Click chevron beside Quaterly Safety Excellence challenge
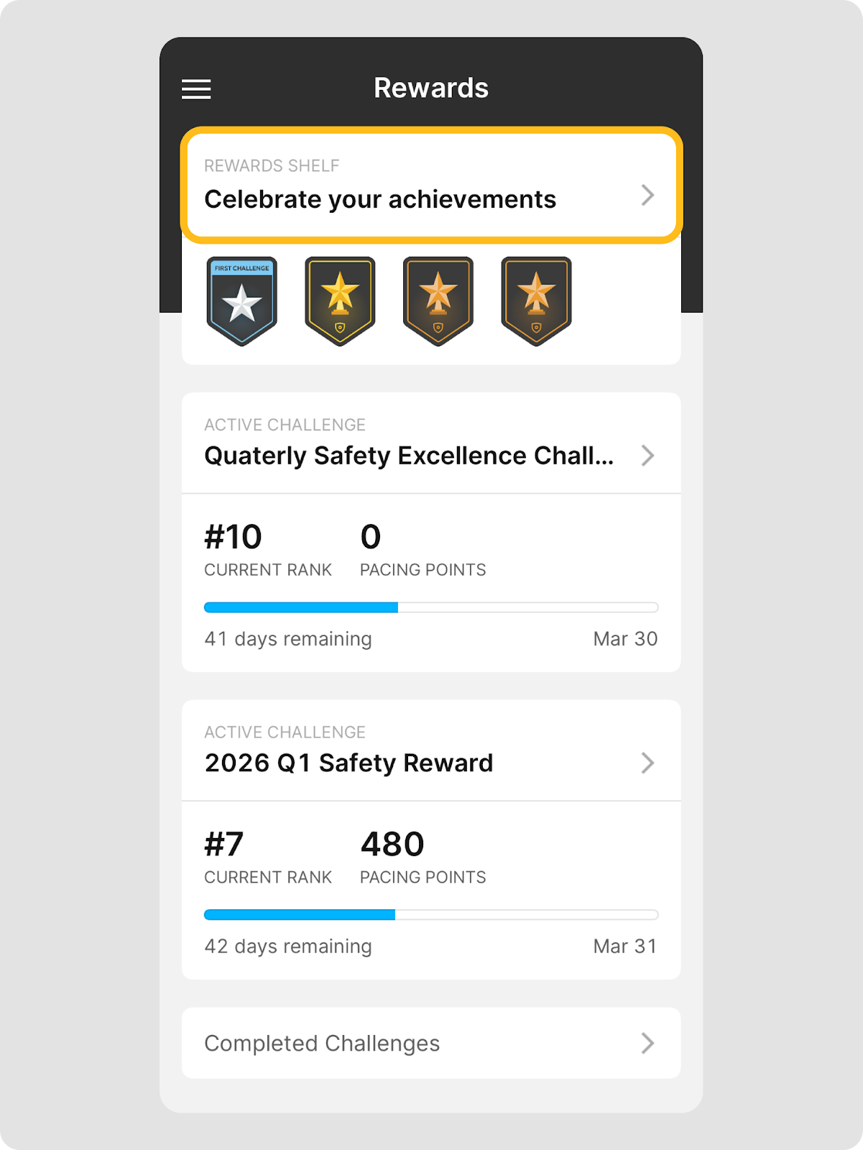 [647, 456]
